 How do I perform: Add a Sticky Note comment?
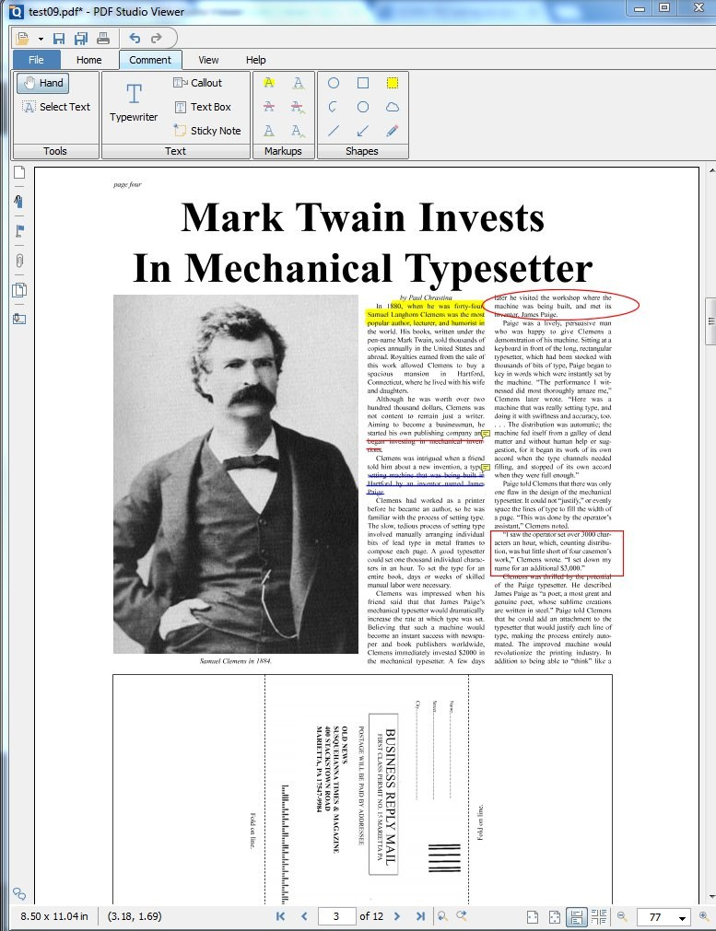click(x=207, y=131)
